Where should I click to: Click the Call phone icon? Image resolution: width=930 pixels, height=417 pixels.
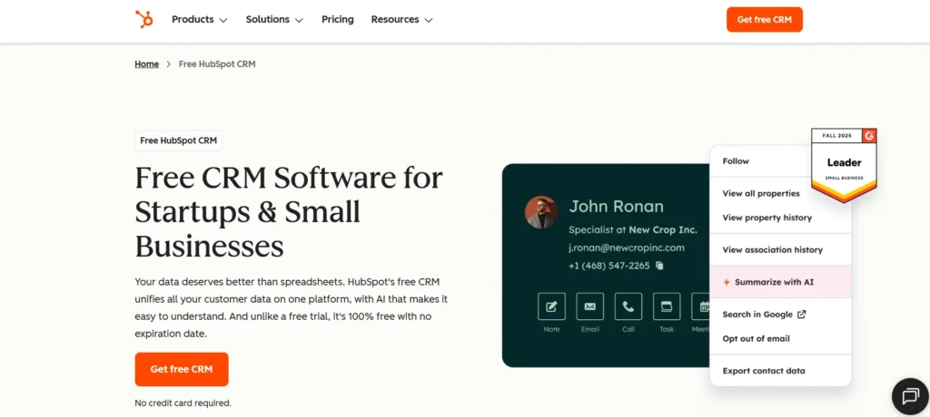[628, 306]
